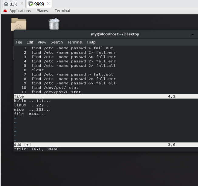Click line 11 'find /dev/pst/0 stat'
The width and height of the screenshot is (198, 186).
56,92
